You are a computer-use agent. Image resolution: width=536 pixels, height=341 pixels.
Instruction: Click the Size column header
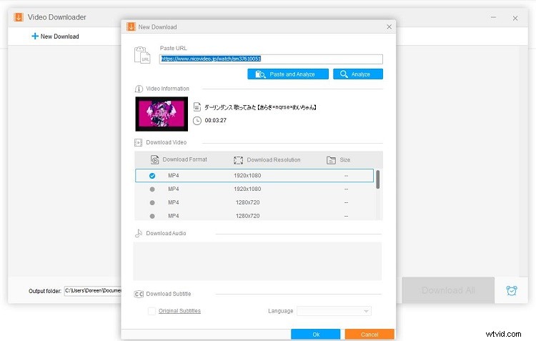pos(345,160)
